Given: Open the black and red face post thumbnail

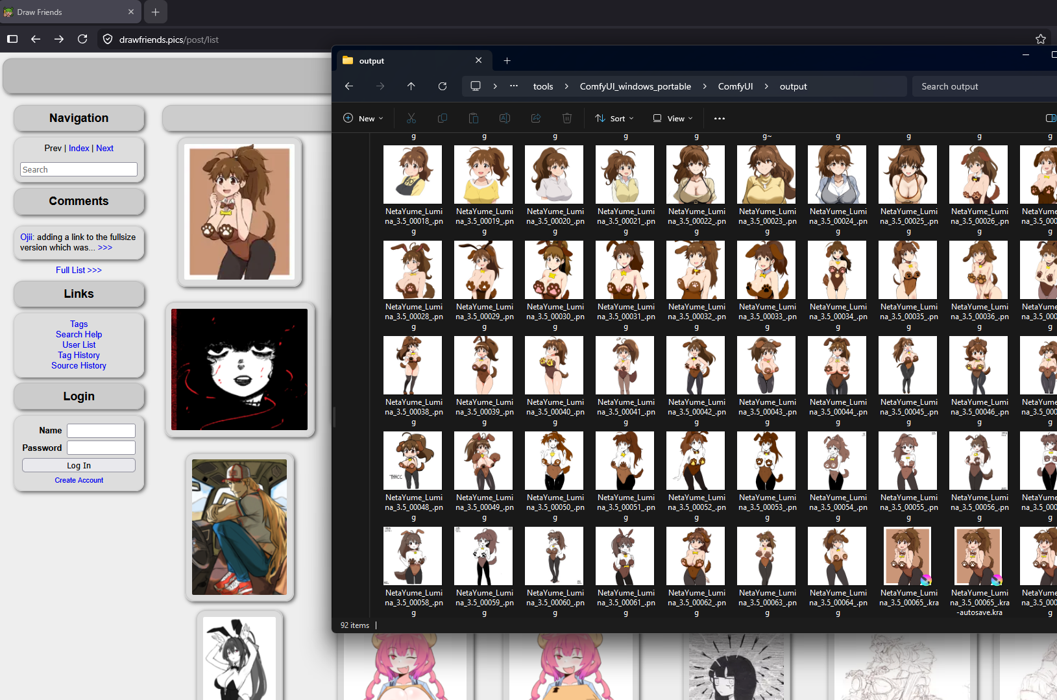Looking at the screenshot, I should [x=239, y=369].
